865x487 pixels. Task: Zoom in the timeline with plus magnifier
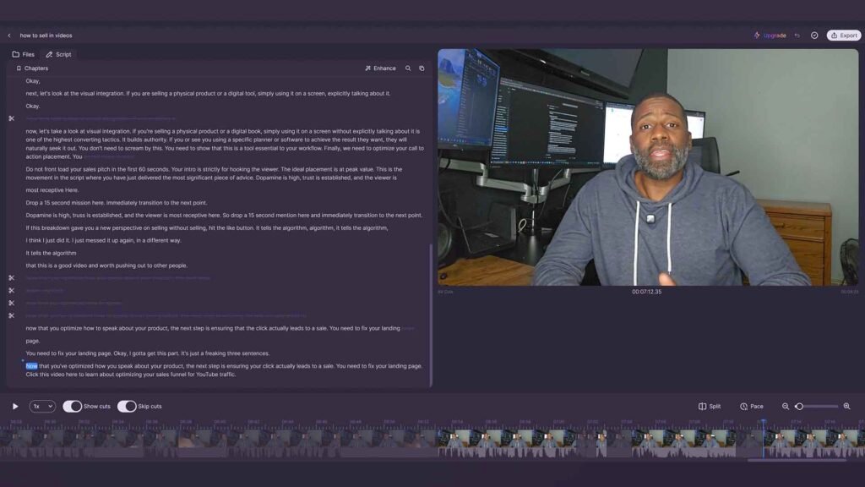tap(846, 407)
